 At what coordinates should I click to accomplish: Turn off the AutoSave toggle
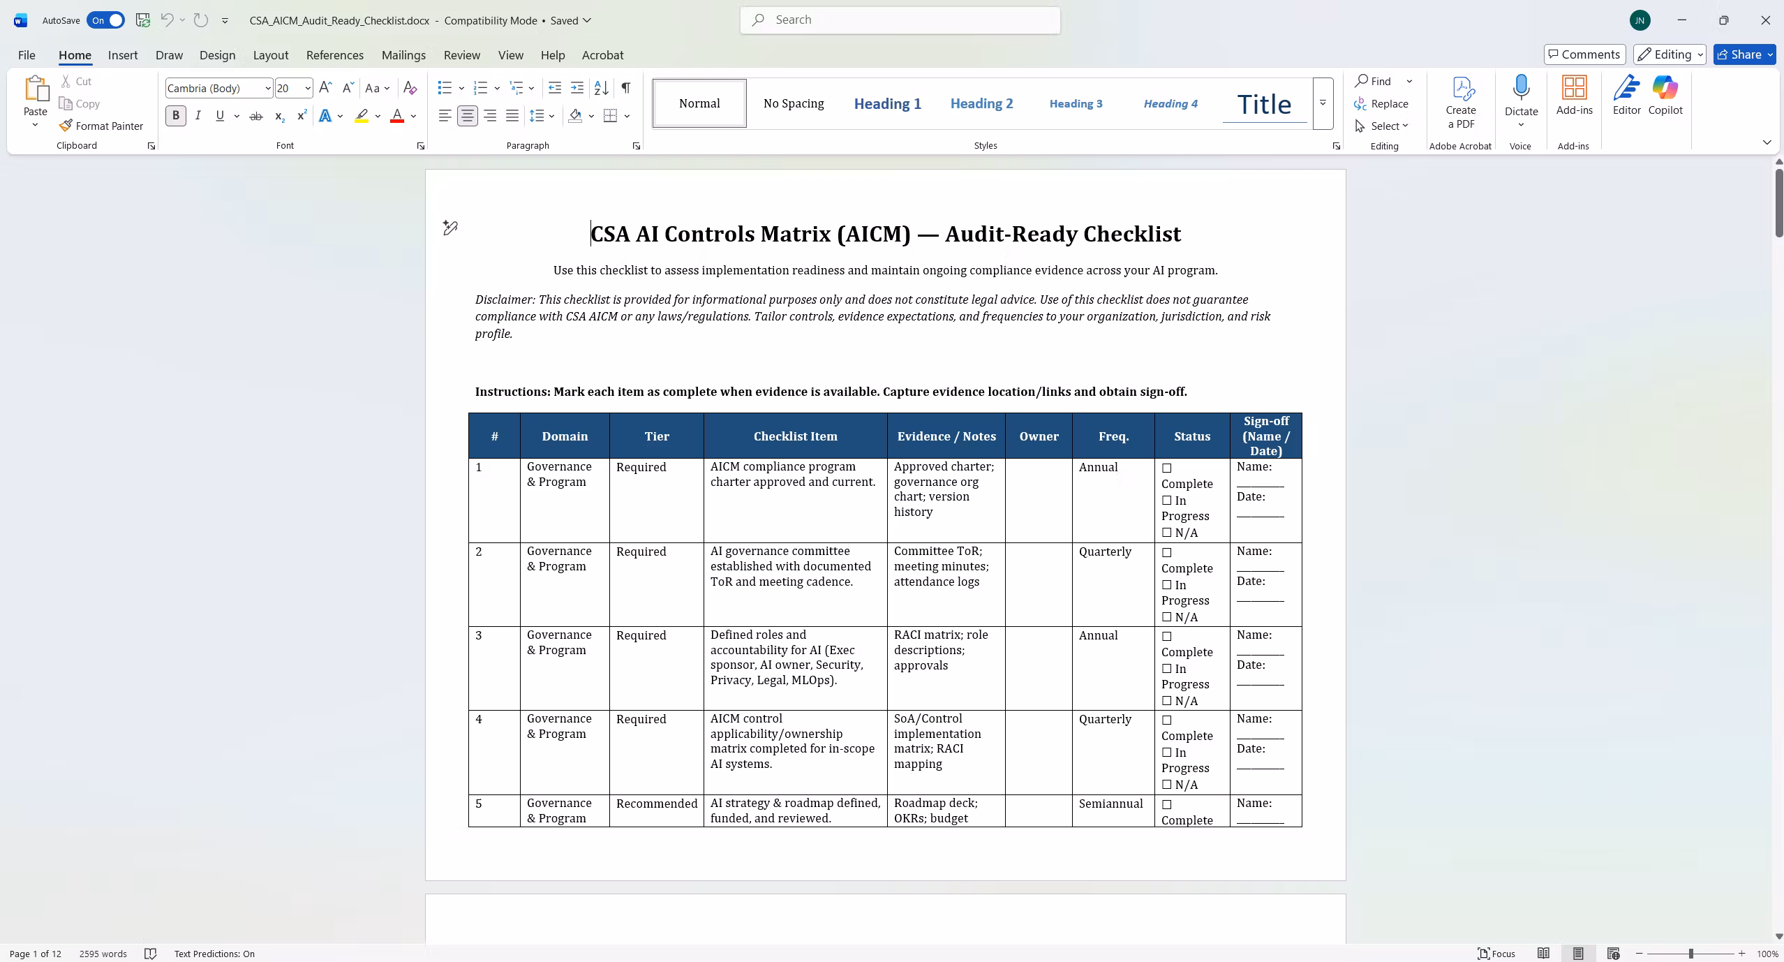tap(105, 20)
